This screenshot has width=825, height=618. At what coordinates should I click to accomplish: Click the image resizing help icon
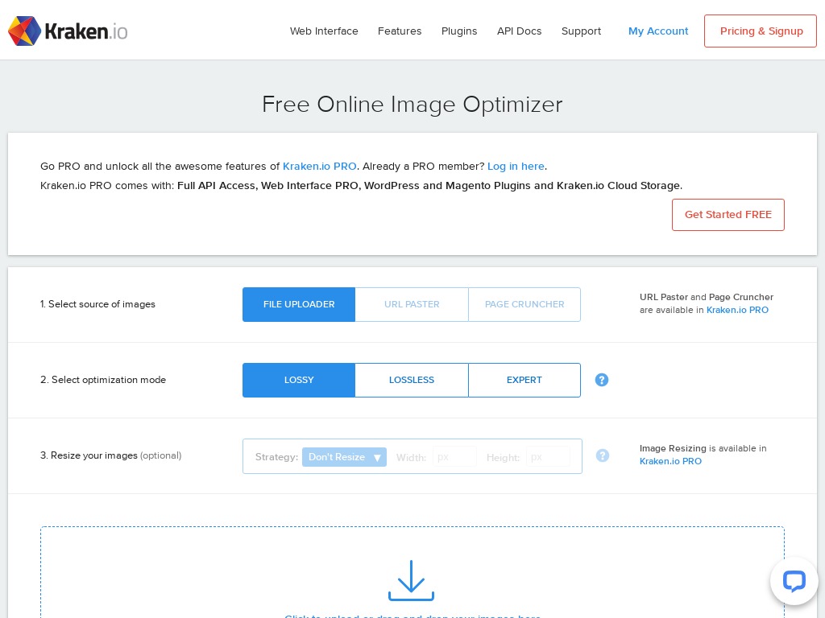(603, 455)
